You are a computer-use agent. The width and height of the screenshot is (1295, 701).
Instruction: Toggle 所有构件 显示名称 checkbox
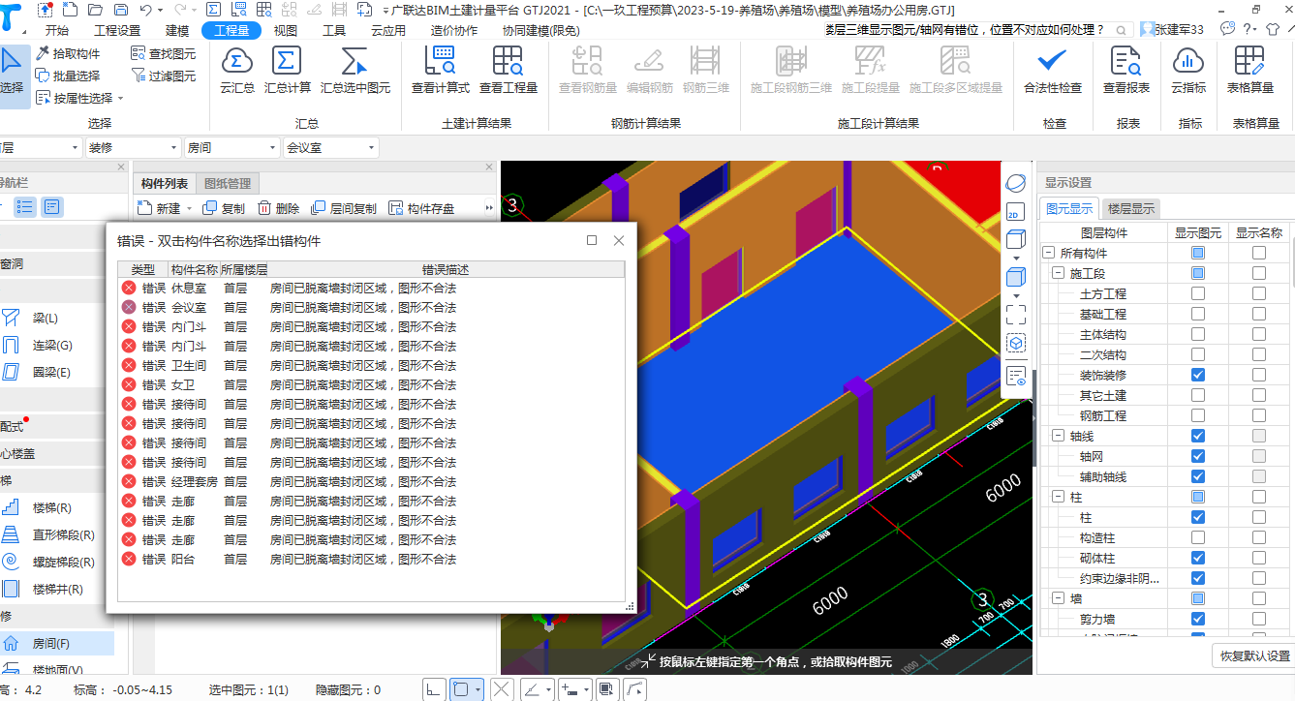tap(1258, 253)
